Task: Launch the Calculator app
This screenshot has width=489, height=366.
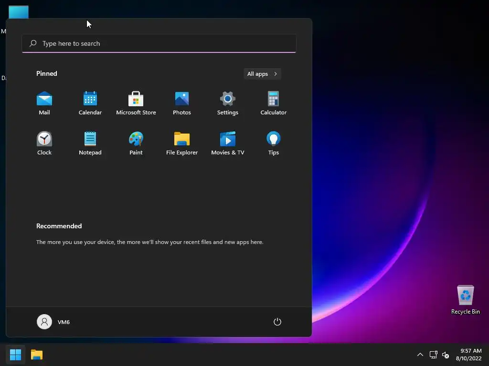Action: pyautogui.click(x=274, y=103)
